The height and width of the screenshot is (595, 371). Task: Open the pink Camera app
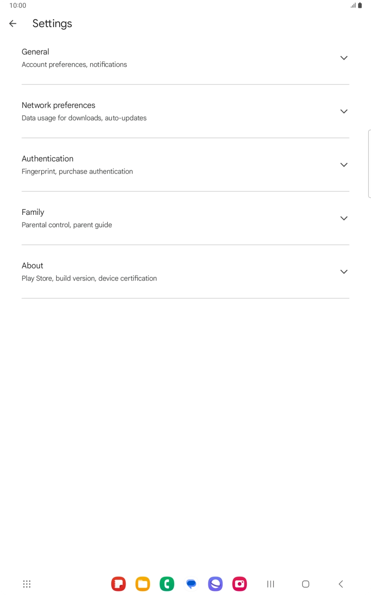[x=240, y=584]
